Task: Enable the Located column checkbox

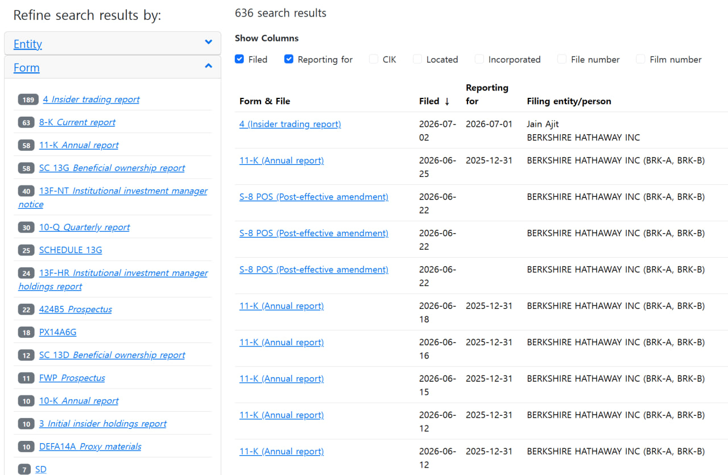Action: click(417, 59)
